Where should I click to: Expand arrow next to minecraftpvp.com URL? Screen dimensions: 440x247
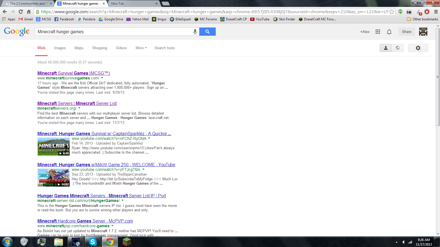pyautogui.click(x=112, y=226)
